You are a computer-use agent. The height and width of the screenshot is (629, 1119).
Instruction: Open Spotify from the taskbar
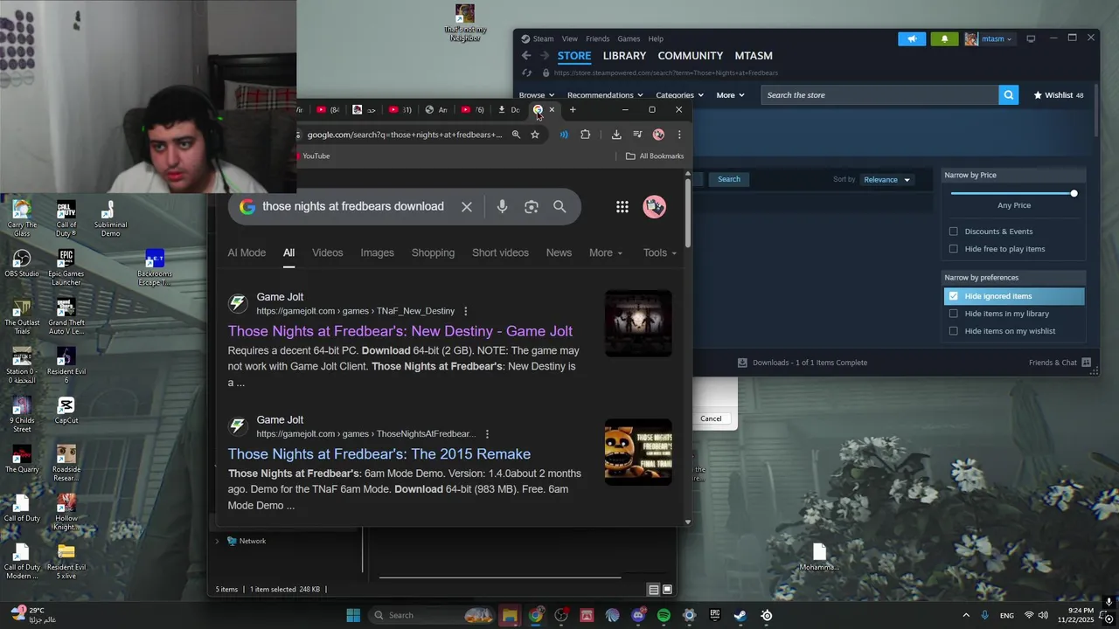(664, 616)
